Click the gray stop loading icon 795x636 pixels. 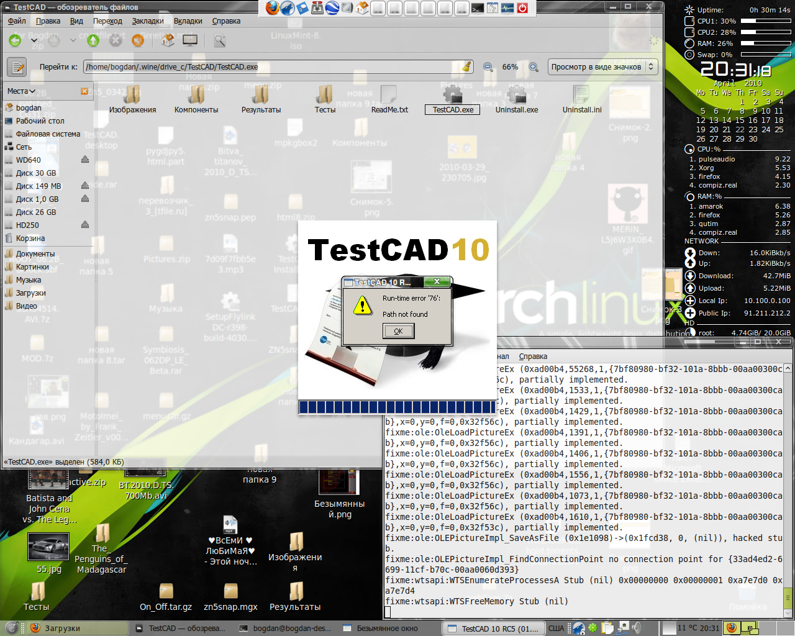116,40
